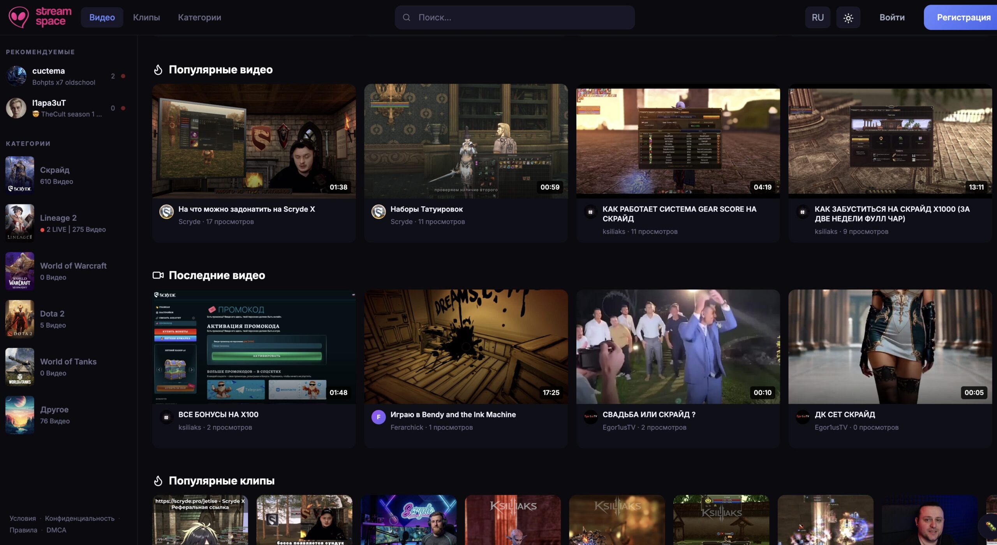Open Scryde avatar under 'Наборы Татуировок'

(379, 212)
